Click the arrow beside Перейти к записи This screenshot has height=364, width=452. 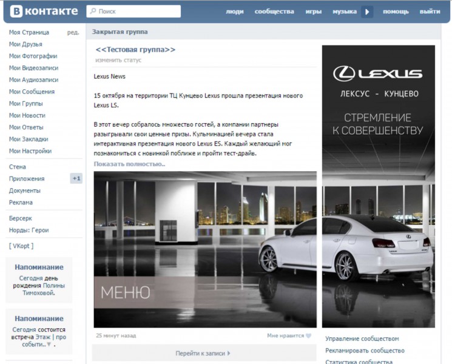coord(229,353)
